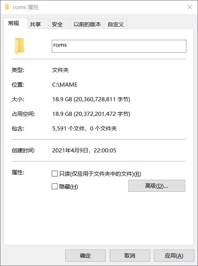
Task: Open 高级 advanced attributes
Action: [157, 186]
